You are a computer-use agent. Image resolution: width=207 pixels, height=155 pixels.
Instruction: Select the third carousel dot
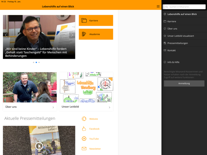tap(39, 63)
